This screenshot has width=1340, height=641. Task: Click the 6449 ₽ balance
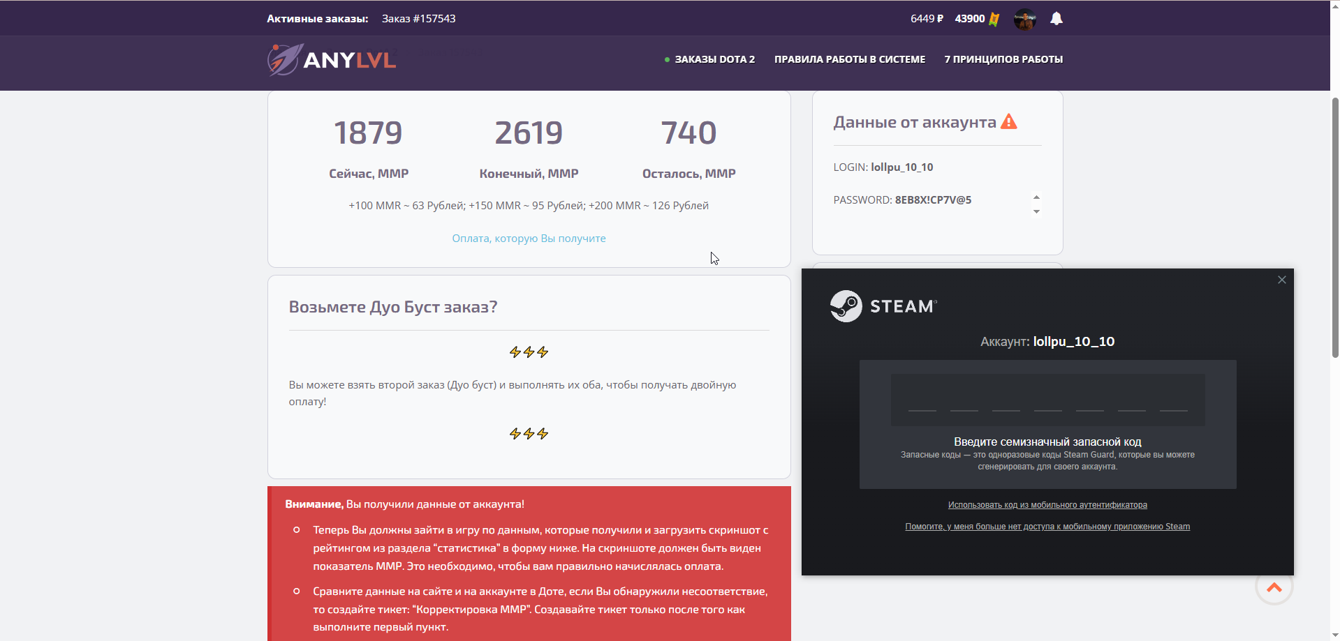[927, 19]
